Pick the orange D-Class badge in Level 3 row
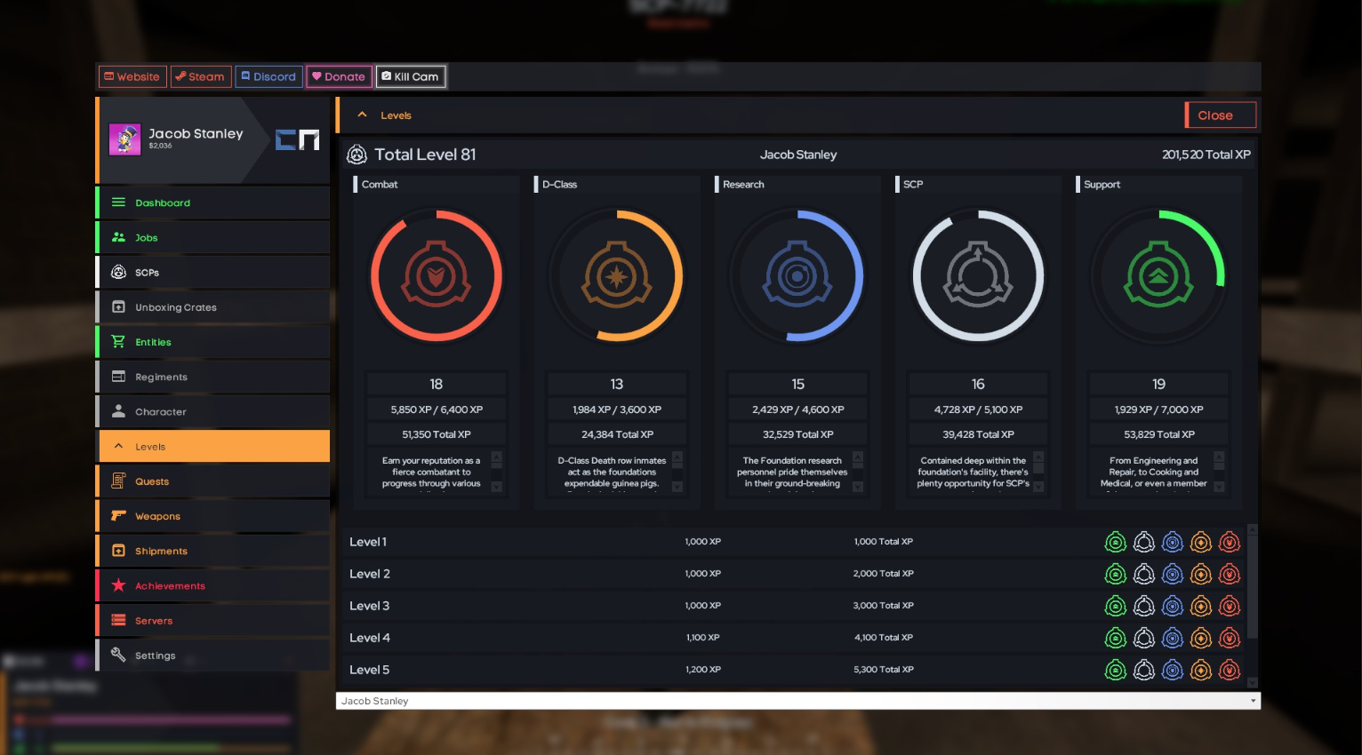This screenshot has height=755, width=1362. 1201,606
